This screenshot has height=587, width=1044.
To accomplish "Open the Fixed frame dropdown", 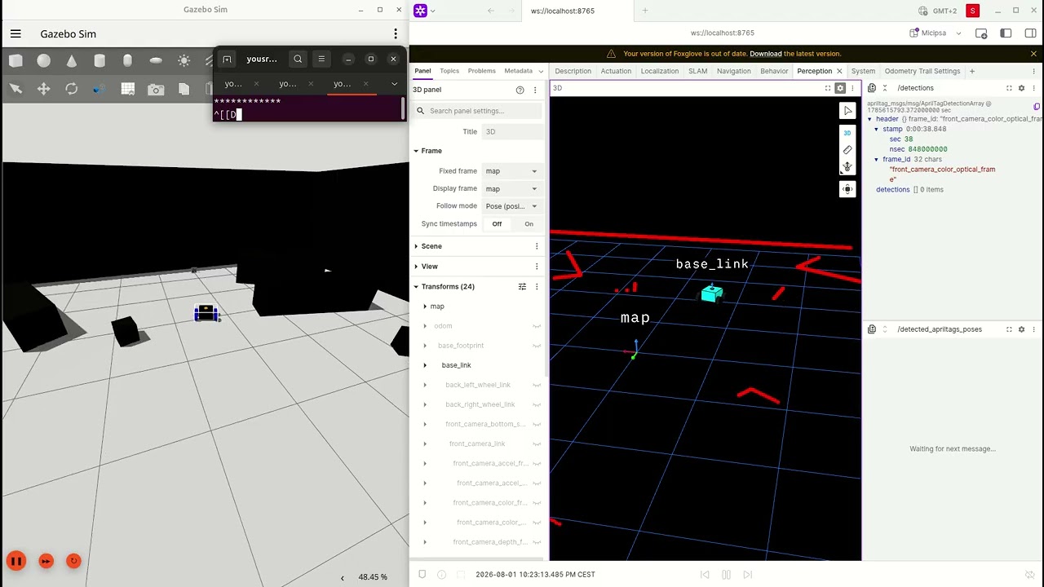I will click(511, 171).
